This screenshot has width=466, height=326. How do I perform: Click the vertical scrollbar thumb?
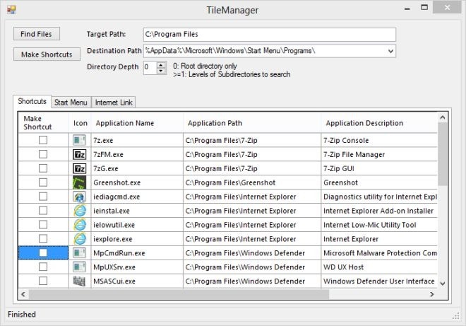click(443, 154)
